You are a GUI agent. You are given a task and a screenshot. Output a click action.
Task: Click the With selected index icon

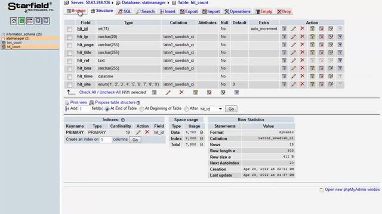point(223,93)
